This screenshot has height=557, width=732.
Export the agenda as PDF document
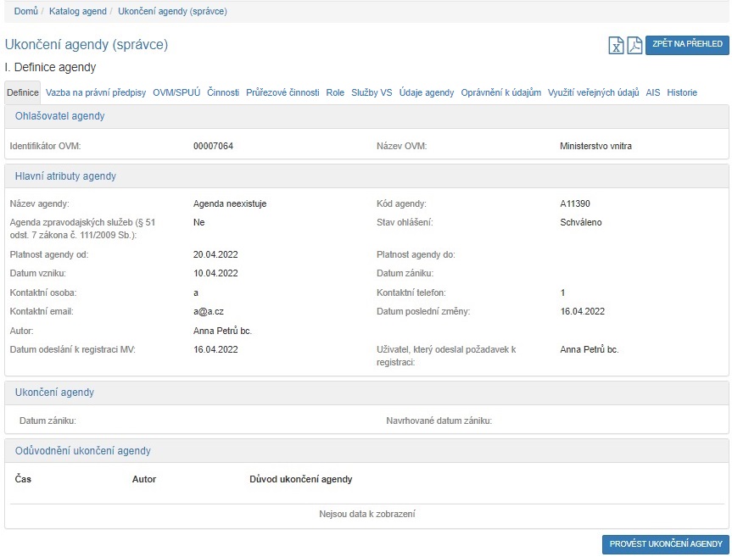634,46
